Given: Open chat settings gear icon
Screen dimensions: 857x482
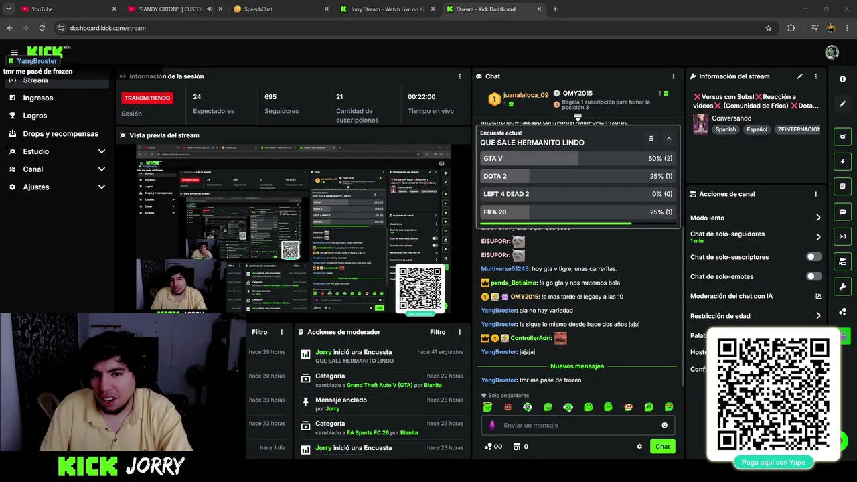Looking at the screenshot, I should coord(639,447).
